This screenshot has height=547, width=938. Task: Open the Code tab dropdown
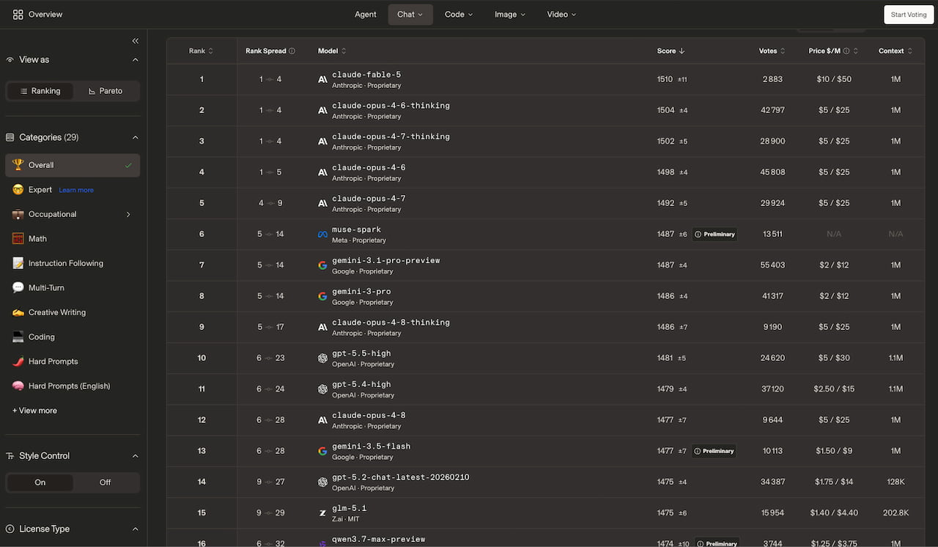[x=459, y=15]
